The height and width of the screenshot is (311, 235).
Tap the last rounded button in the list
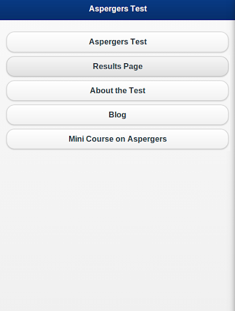(117, 139)
